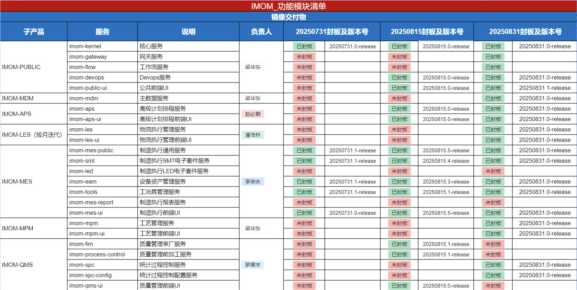Screen dimensions: 577x290
Task: Select the 20250831封板及版本号 column header
Action: (525, 32)
